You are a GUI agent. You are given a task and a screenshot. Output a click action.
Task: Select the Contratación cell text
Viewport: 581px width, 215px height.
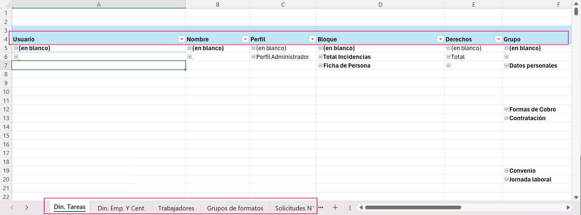point(527,118)
